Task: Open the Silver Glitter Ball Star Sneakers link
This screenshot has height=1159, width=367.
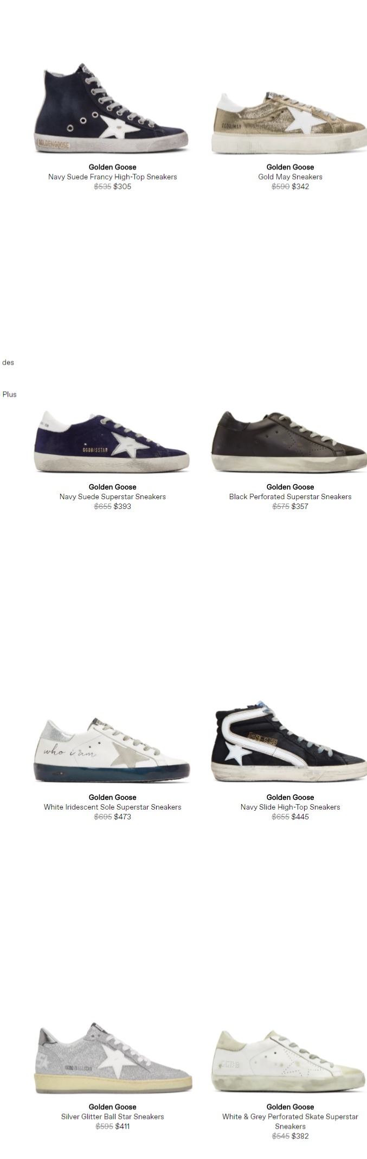Action: pyautogui.click(x=112, y=1117)
